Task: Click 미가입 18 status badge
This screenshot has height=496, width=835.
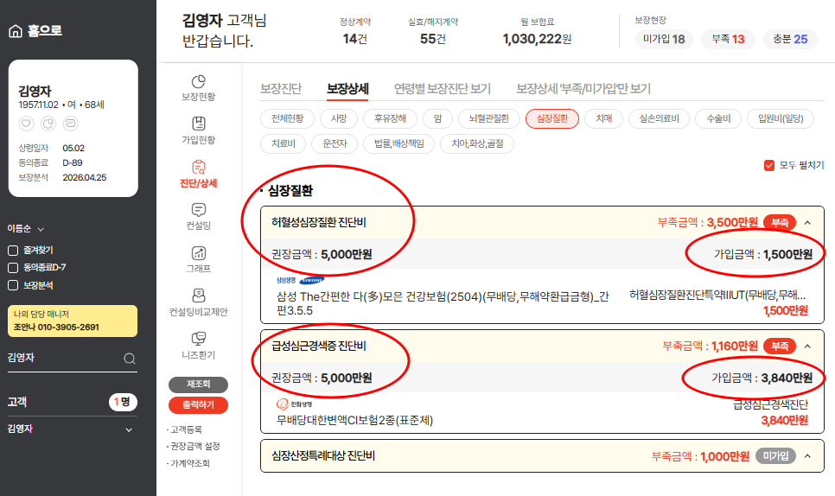Action: [664, 40]
